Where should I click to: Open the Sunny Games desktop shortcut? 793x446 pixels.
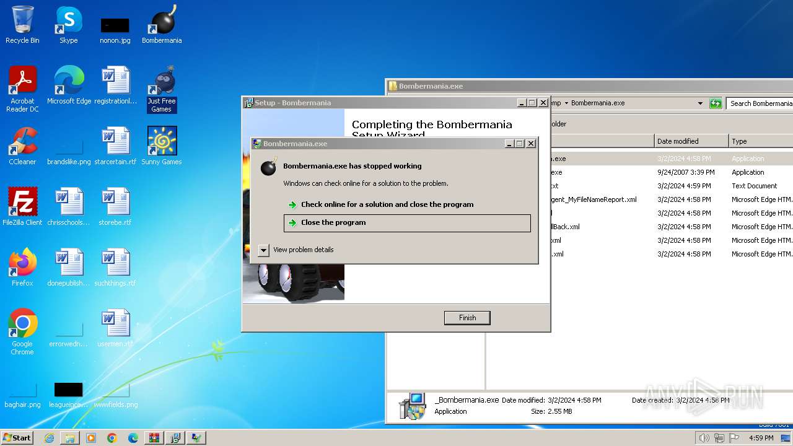click(x=162, y=146)
